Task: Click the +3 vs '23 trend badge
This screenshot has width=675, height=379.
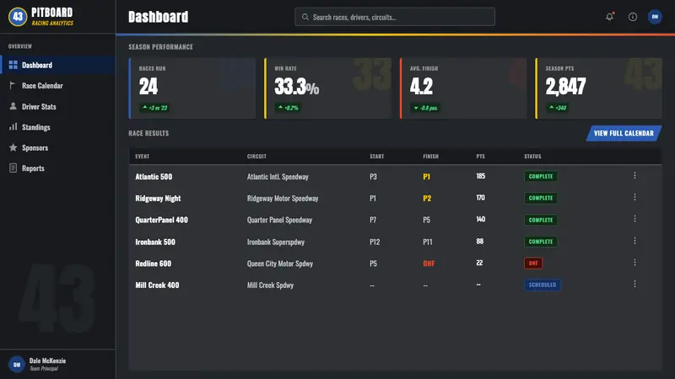Action: [154, 108]
